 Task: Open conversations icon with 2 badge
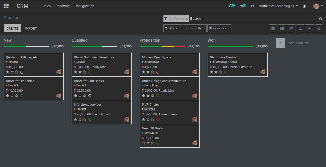point(243,6)
